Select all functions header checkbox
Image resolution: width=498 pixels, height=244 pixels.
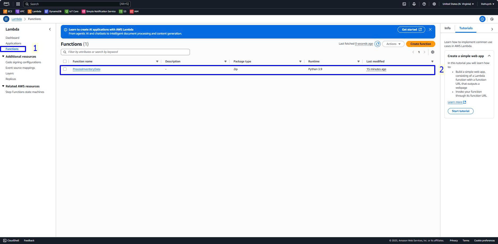65,61
